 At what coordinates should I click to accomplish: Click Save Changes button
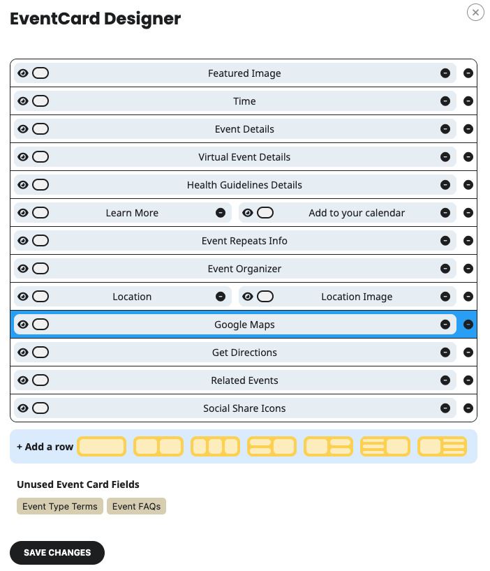pos(57,552)
